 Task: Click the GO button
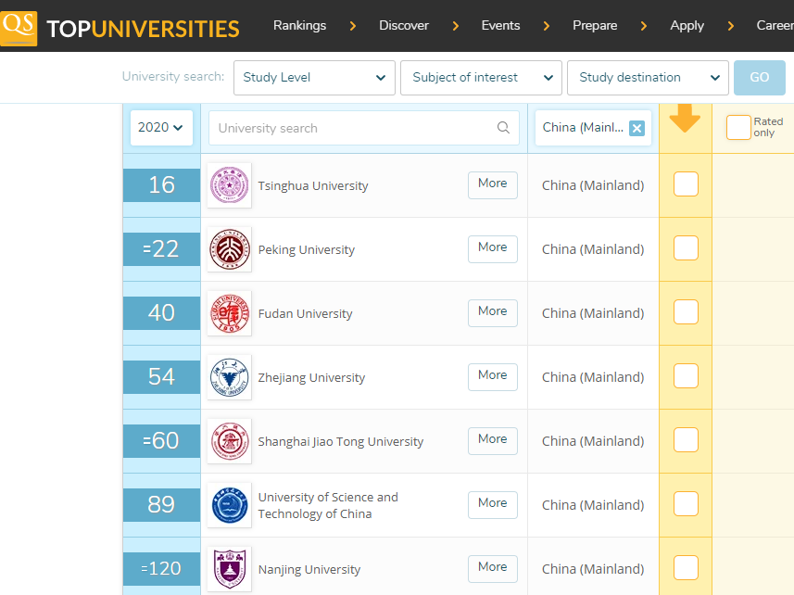759,78
